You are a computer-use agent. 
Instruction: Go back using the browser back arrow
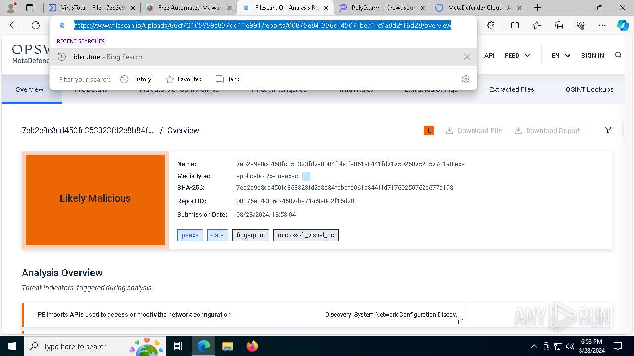coord(14,25)
